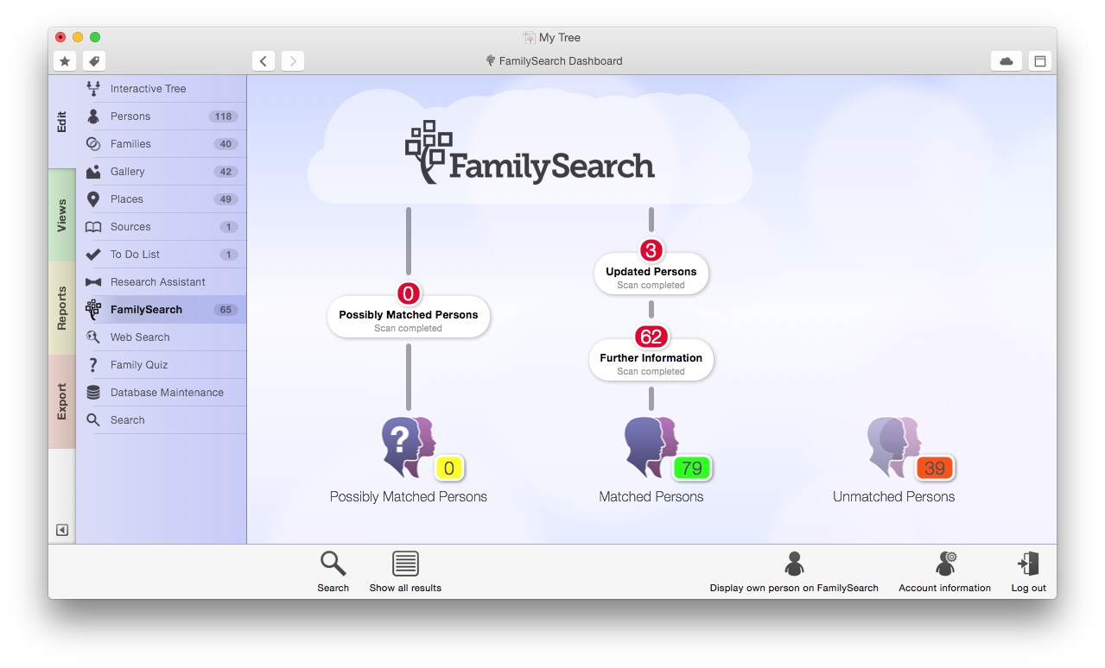This screenshot has height=668, width=1105.
Task: Toggle the window layout panel button
Action: pos(1040,61)
